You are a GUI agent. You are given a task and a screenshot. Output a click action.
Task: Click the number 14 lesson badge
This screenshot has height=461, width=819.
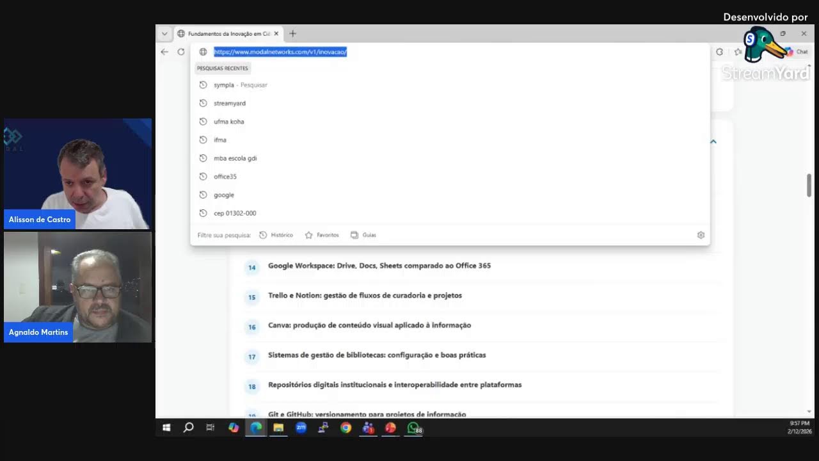[x=252, y=267]
